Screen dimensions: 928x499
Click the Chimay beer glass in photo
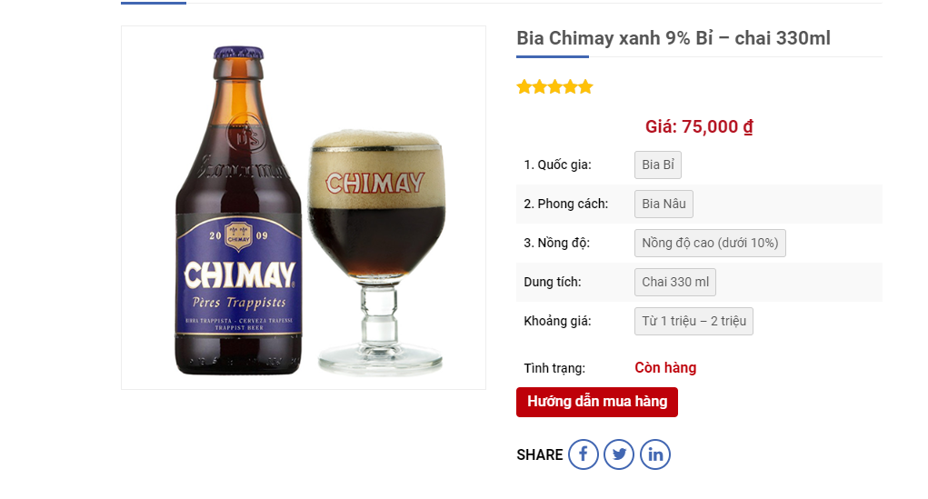coord(376,254)
